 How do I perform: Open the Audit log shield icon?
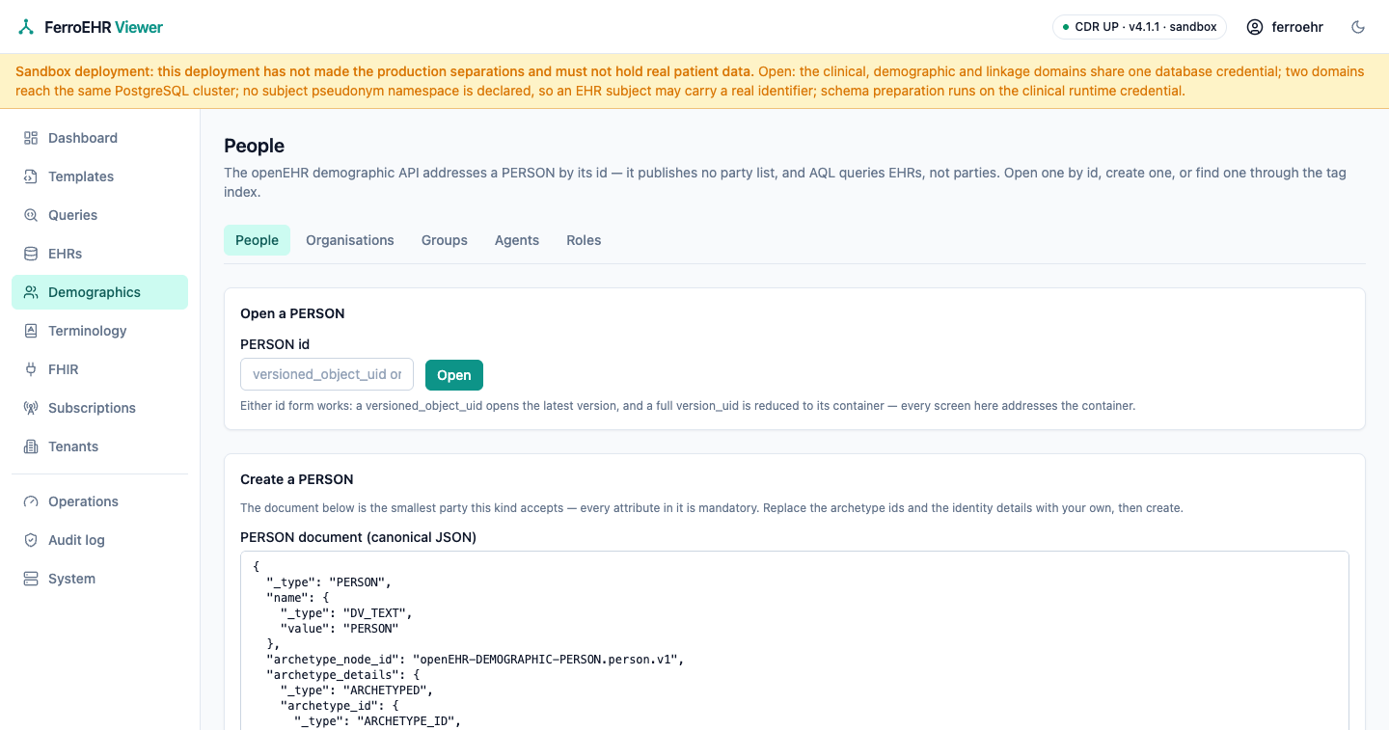click(31, 540)
